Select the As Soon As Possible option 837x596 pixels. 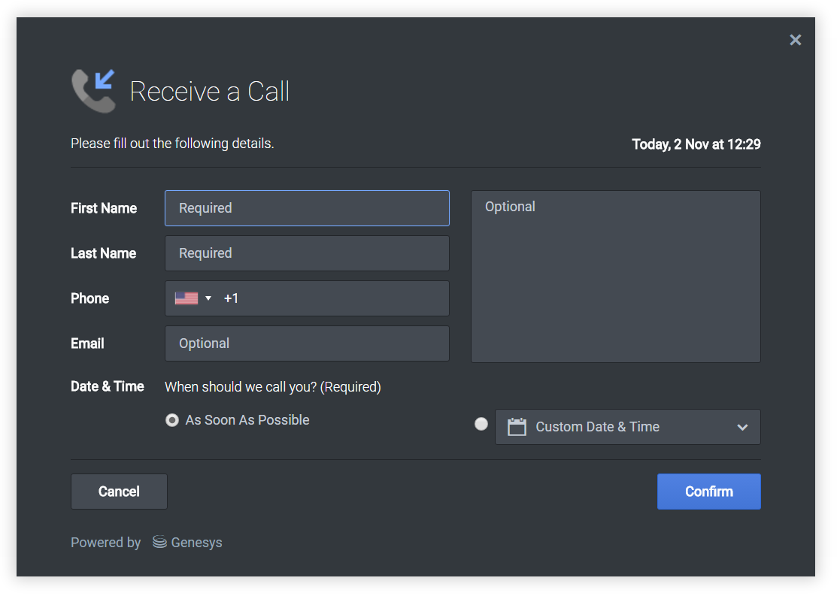(172, 420)
